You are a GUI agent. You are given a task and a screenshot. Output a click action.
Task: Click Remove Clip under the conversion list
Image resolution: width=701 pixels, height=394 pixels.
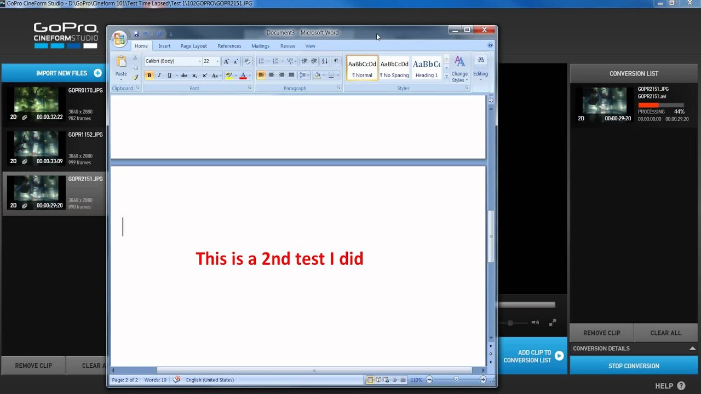coord(602,333)
